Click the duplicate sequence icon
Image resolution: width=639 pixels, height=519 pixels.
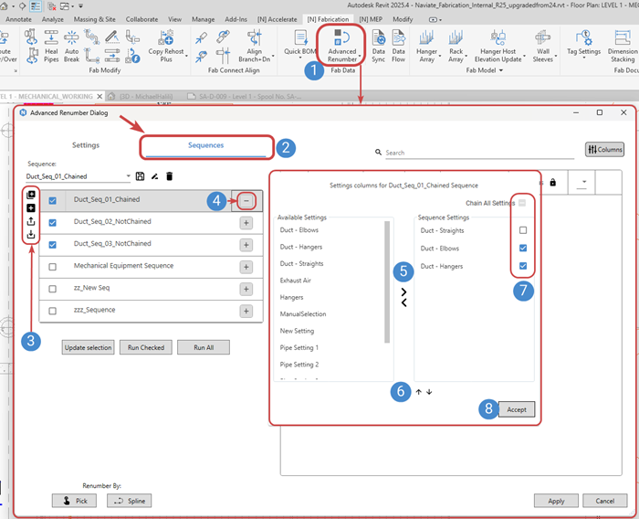point(32,195)
